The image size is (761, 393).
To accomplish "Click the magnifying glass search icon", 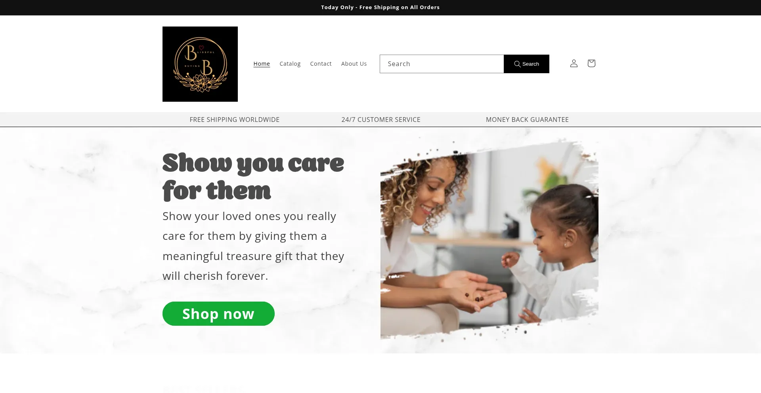I will 517,64.
